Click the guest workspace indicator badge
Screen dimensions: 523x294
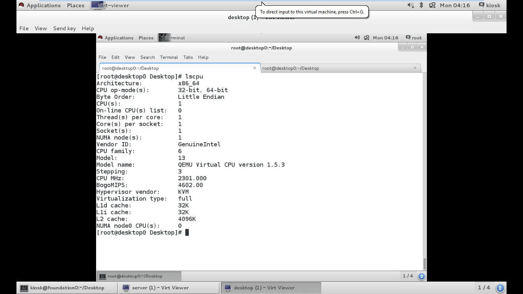pyautogui.click(x=421, y=276)
